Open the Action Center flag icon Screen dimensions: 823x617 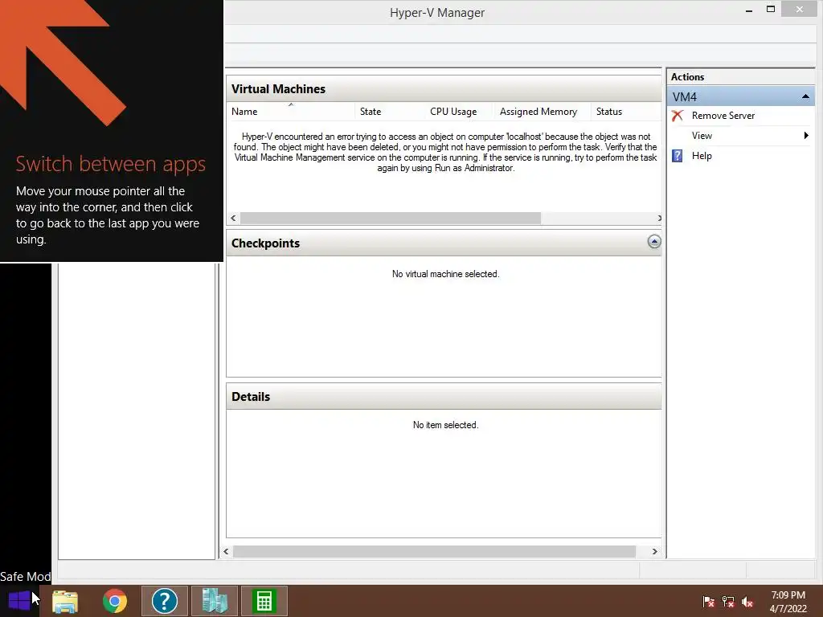click(708, 602)
